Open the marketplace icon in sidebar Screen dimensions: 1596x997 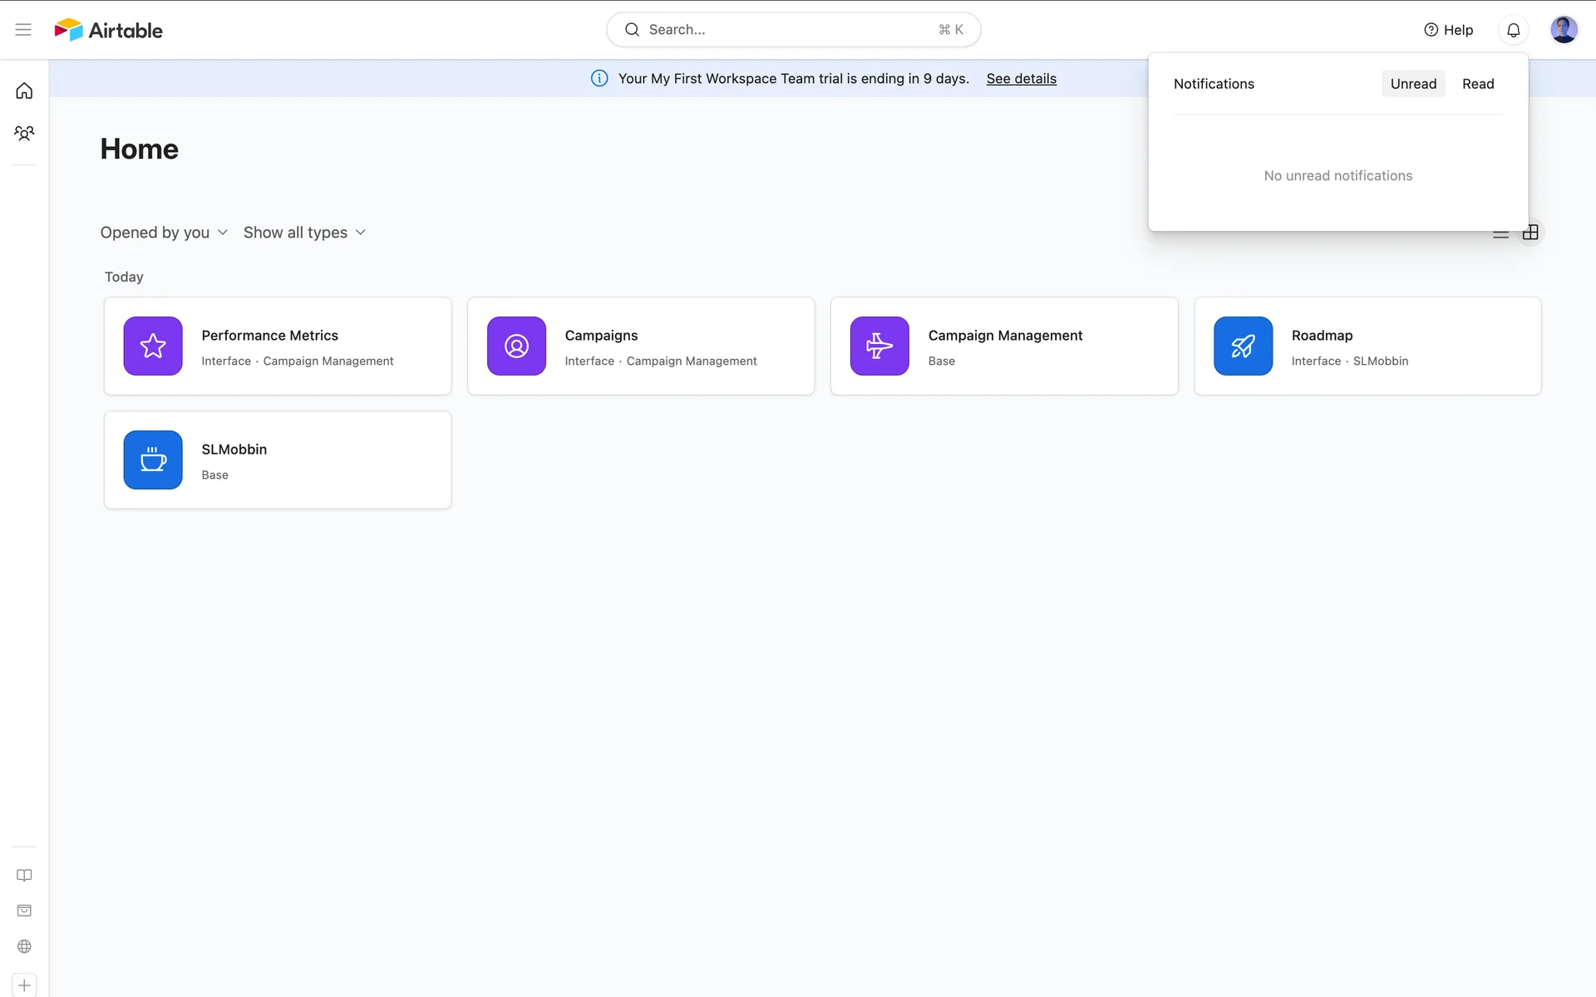coord(24,911)
